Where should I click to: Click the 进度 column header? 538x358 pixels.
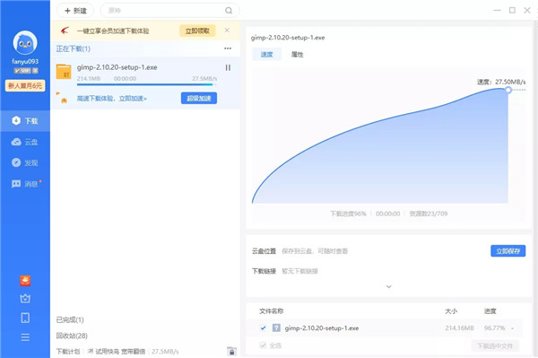coord(490,311)
